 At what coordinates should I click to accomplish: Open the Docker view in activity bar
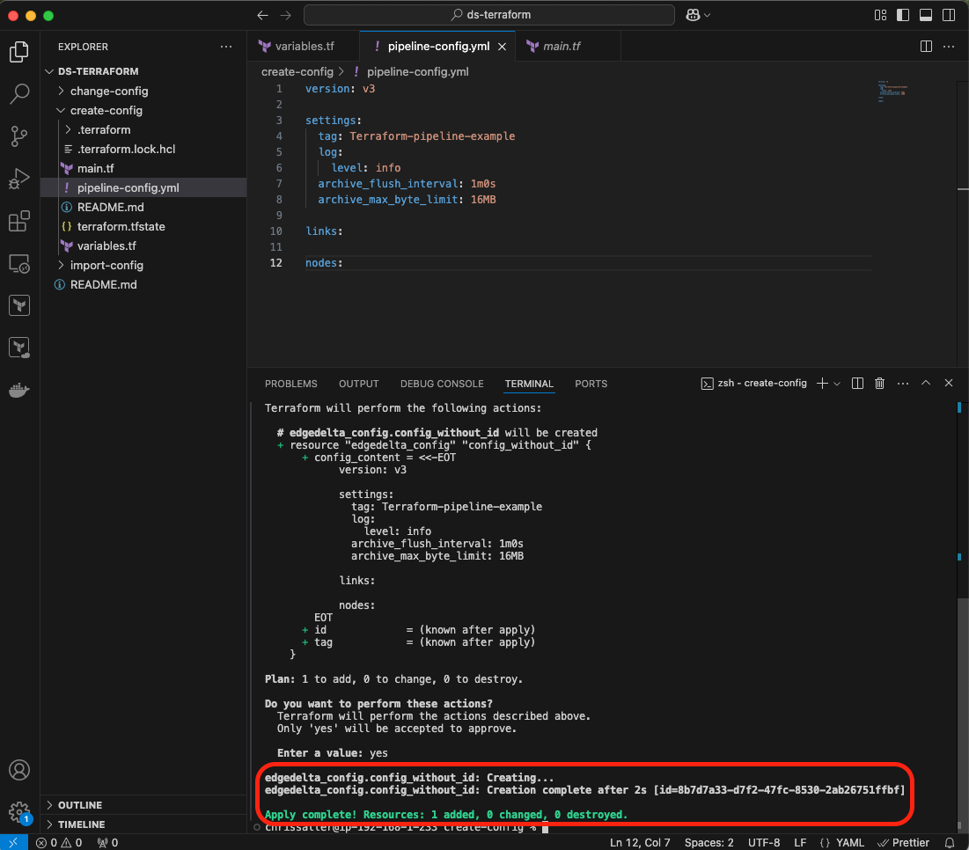pos(19,390)
